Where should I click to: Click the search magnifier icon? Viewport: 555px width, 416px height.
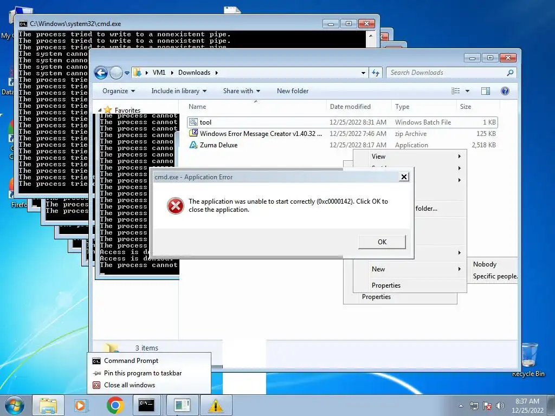(x=510, y=73)
